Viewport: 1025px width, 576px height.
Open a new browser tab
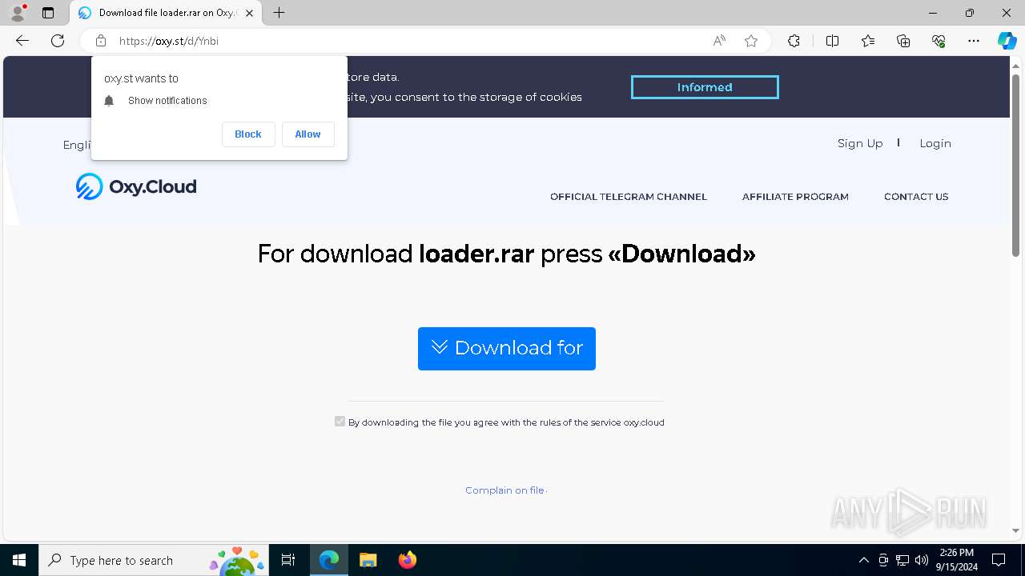(279, 13)
